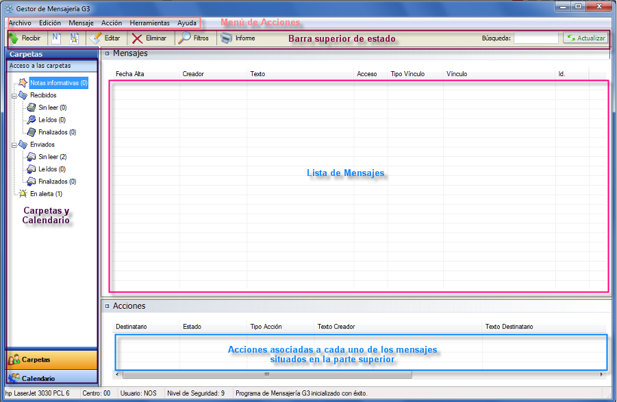Open the Mensaje menu
The height and width of the screenshot is (402, 617).
(81, 23)
